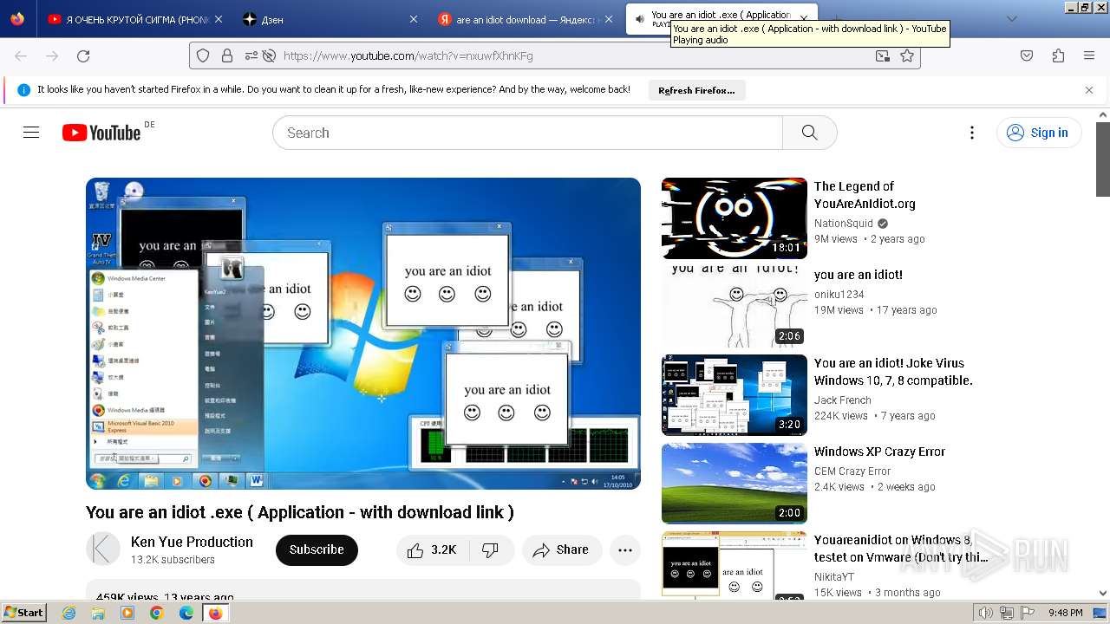This screenshot has width=1110, height=624.
Task: Go to the YouTube home logo
Action: click(101, 133)
